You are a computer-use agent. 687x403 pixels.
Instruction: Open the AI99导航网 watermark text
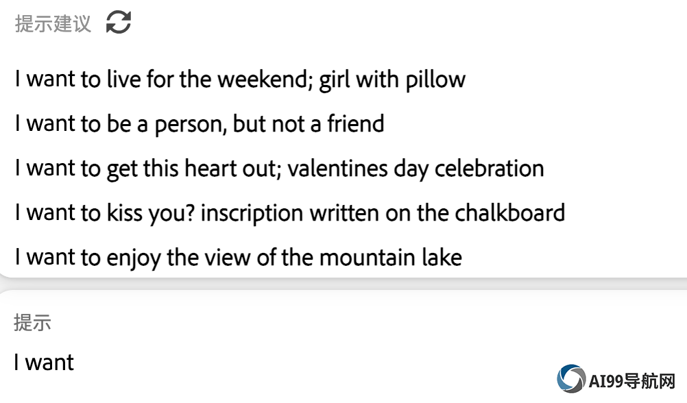(631, 380)
